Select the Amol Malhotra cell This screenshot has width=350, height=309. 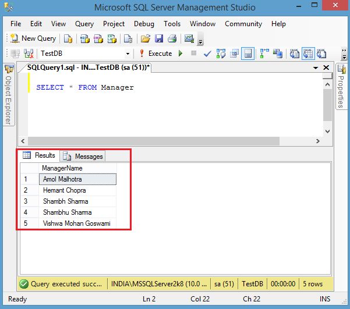click(x=77, y=179)
